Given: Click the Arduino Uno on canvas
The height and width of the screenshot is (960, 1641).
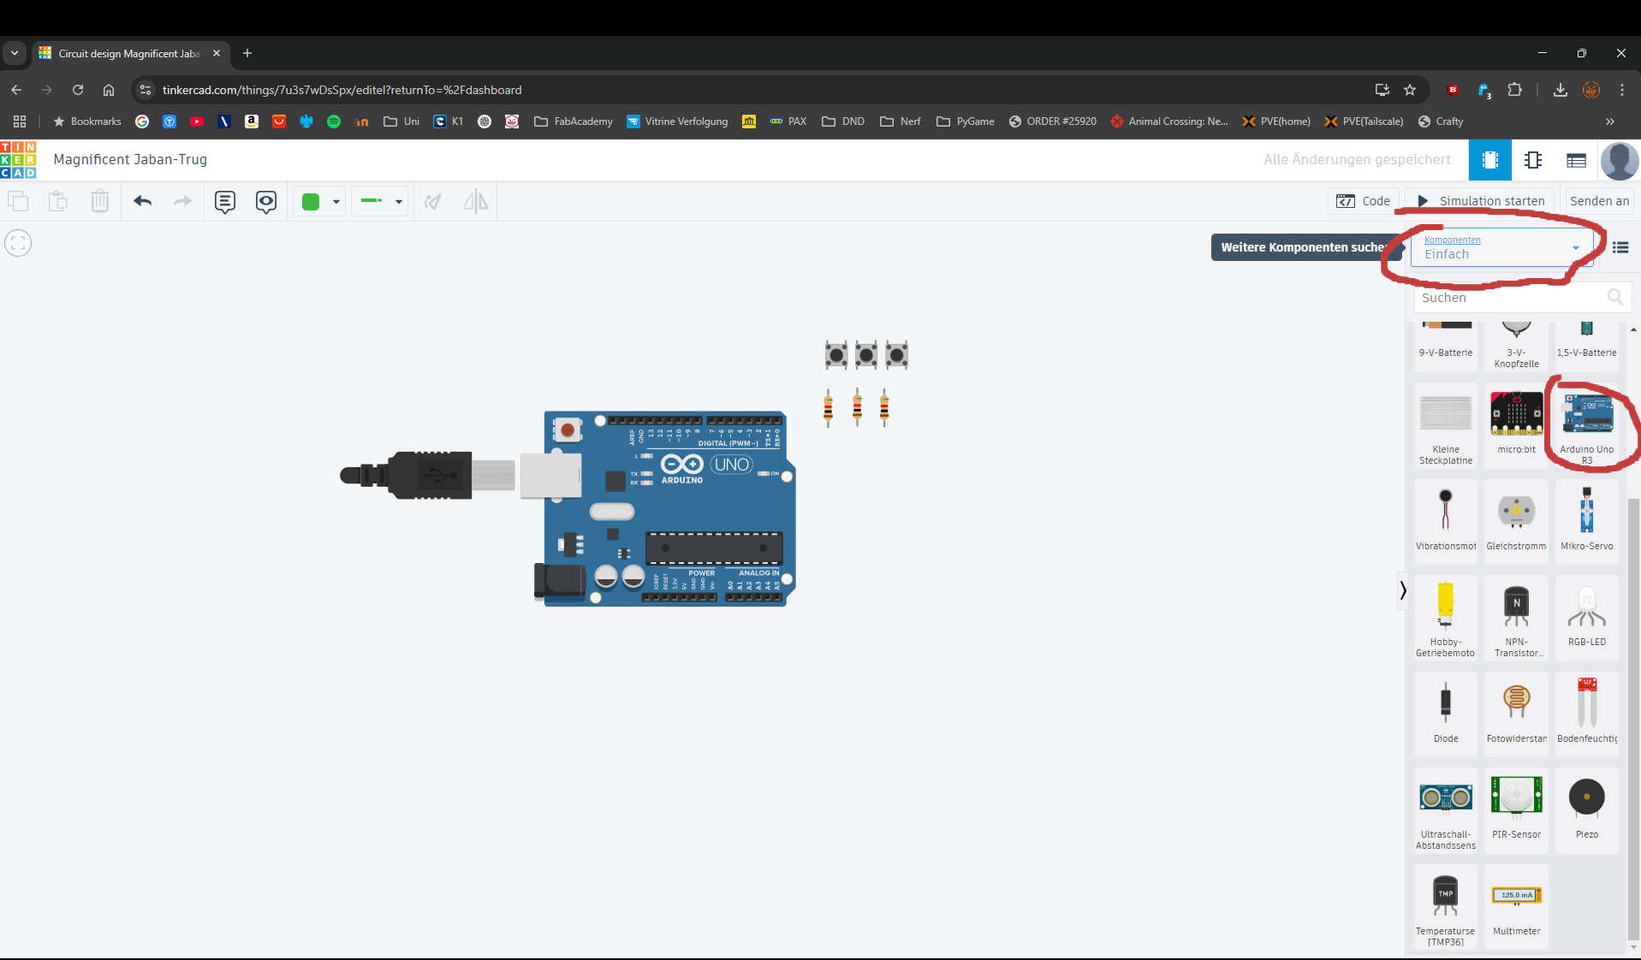Looking at the screenshot, I should click(x=665, y=508).
